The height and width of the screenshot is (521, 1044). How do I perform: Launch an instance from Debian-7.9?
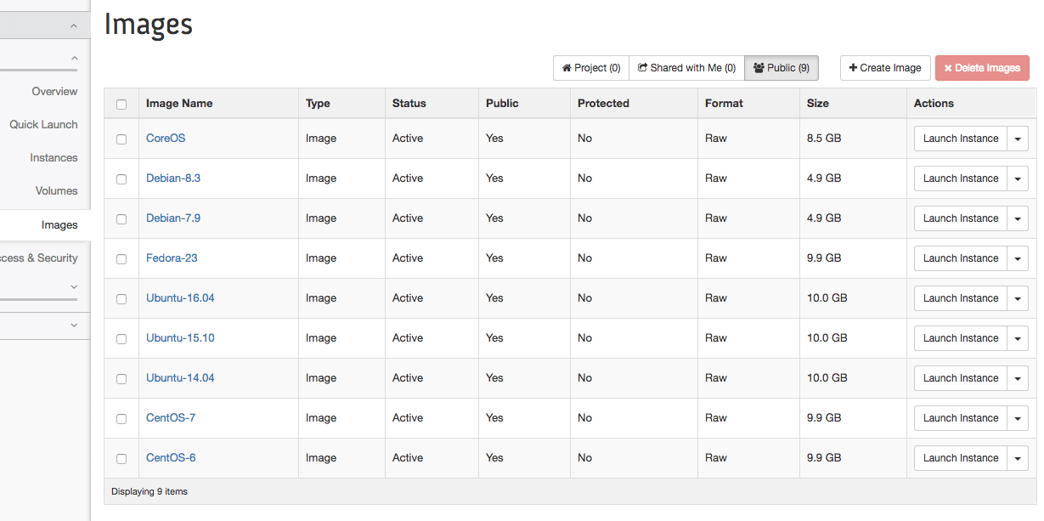pyautogui.click(x=961, y=218)
